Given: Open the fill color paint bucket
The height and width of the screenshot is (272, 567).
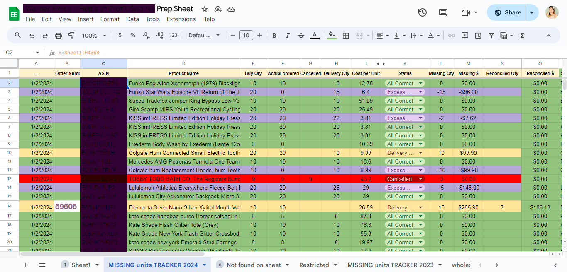Looking at the screenshot, I should 331,36.
